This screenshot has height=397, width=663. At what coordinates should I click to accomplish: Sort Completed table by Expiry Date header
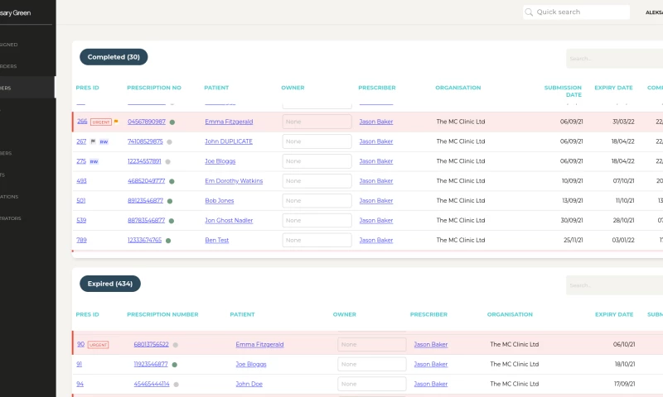tap(613, 88)
